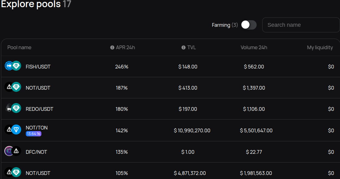
Task: Click the TON diamond icon in NOT/TON row
Action: (x=16, y=130)
